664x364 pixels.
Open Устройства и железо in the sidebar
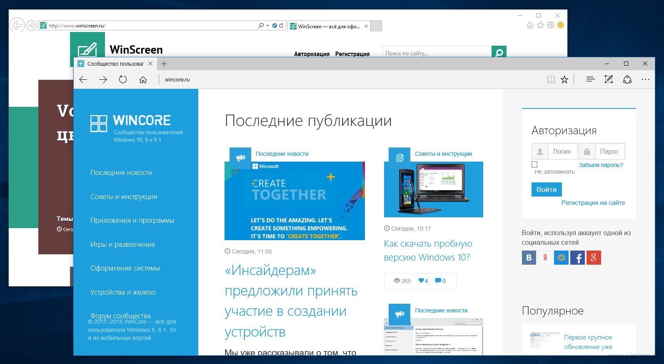click(x=123, y=292)
